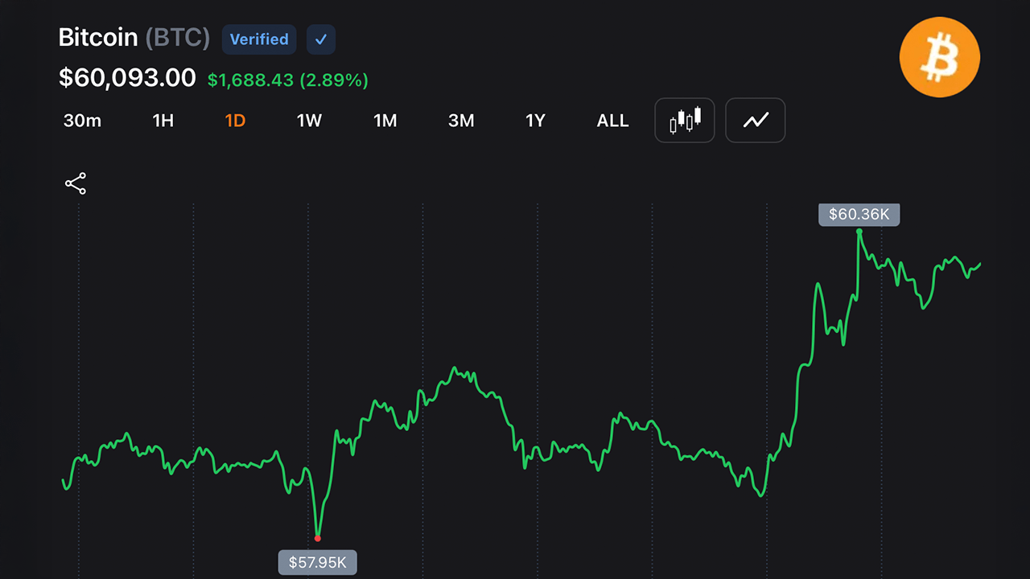Select the 1W time range
The image size is (1030, 579).
[x=309, y=121]
